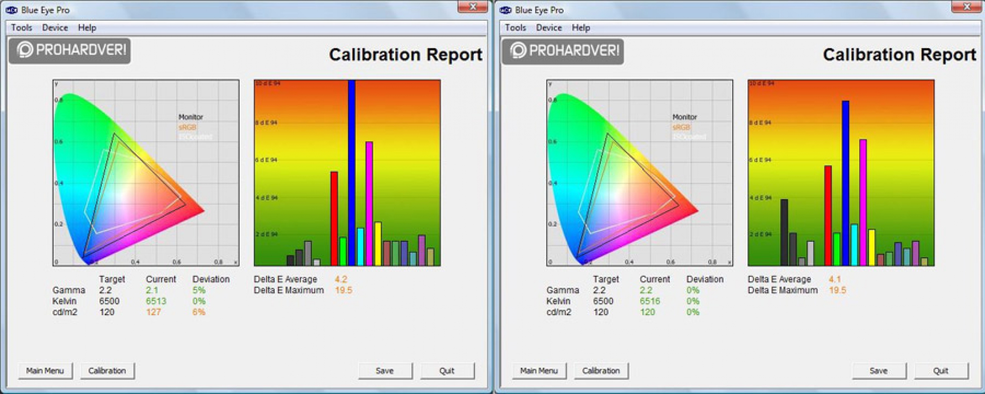The height and width of the screenshot is (394, 985).
Task: Quit the left Blue Eye Pro window
Action: click(447, 371)
